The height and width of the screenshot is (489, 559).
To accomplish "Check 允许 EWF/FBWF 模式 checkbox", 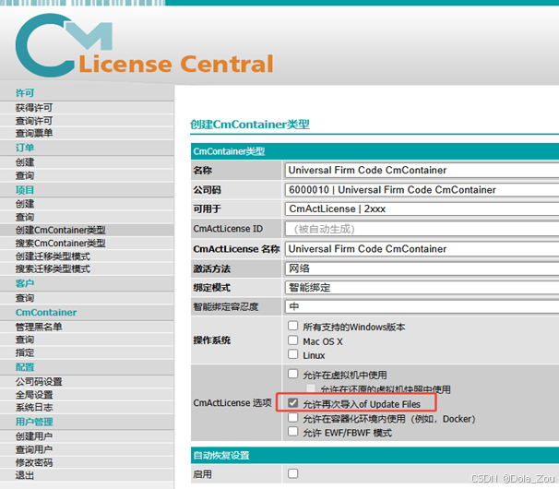I will tap(292, 432).
